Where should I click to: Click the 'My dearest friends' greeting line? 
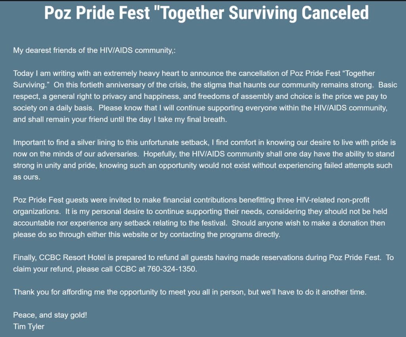tap(94, 50)
